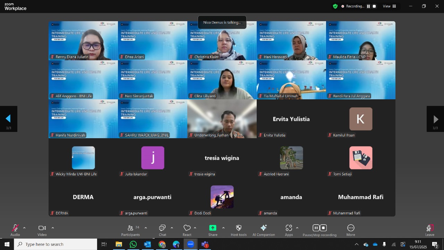The width and height of the screenshot is (444, 250).
Task: Go to previous gallery page arrow
Action: pyautogui.click(x=8, y=119)
